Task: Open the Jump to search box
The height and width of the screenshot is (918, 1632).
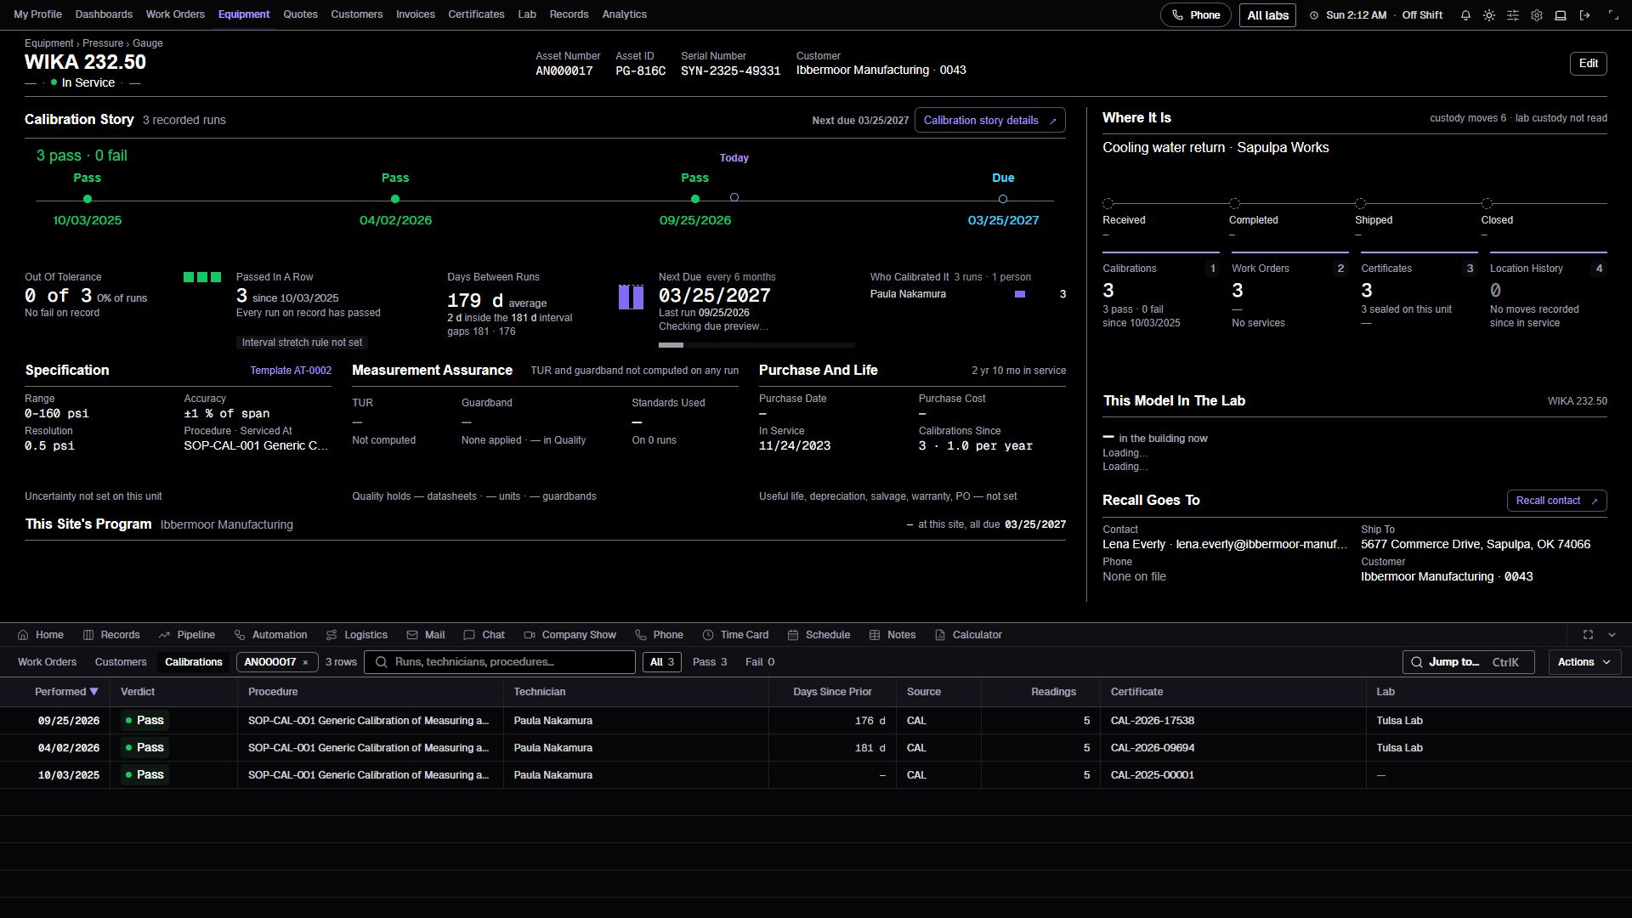Action: pos(1468,662)
